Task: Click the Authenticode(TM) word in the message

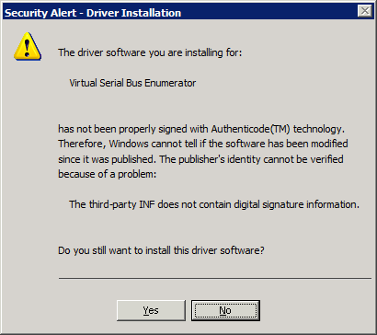Action: 251,129
